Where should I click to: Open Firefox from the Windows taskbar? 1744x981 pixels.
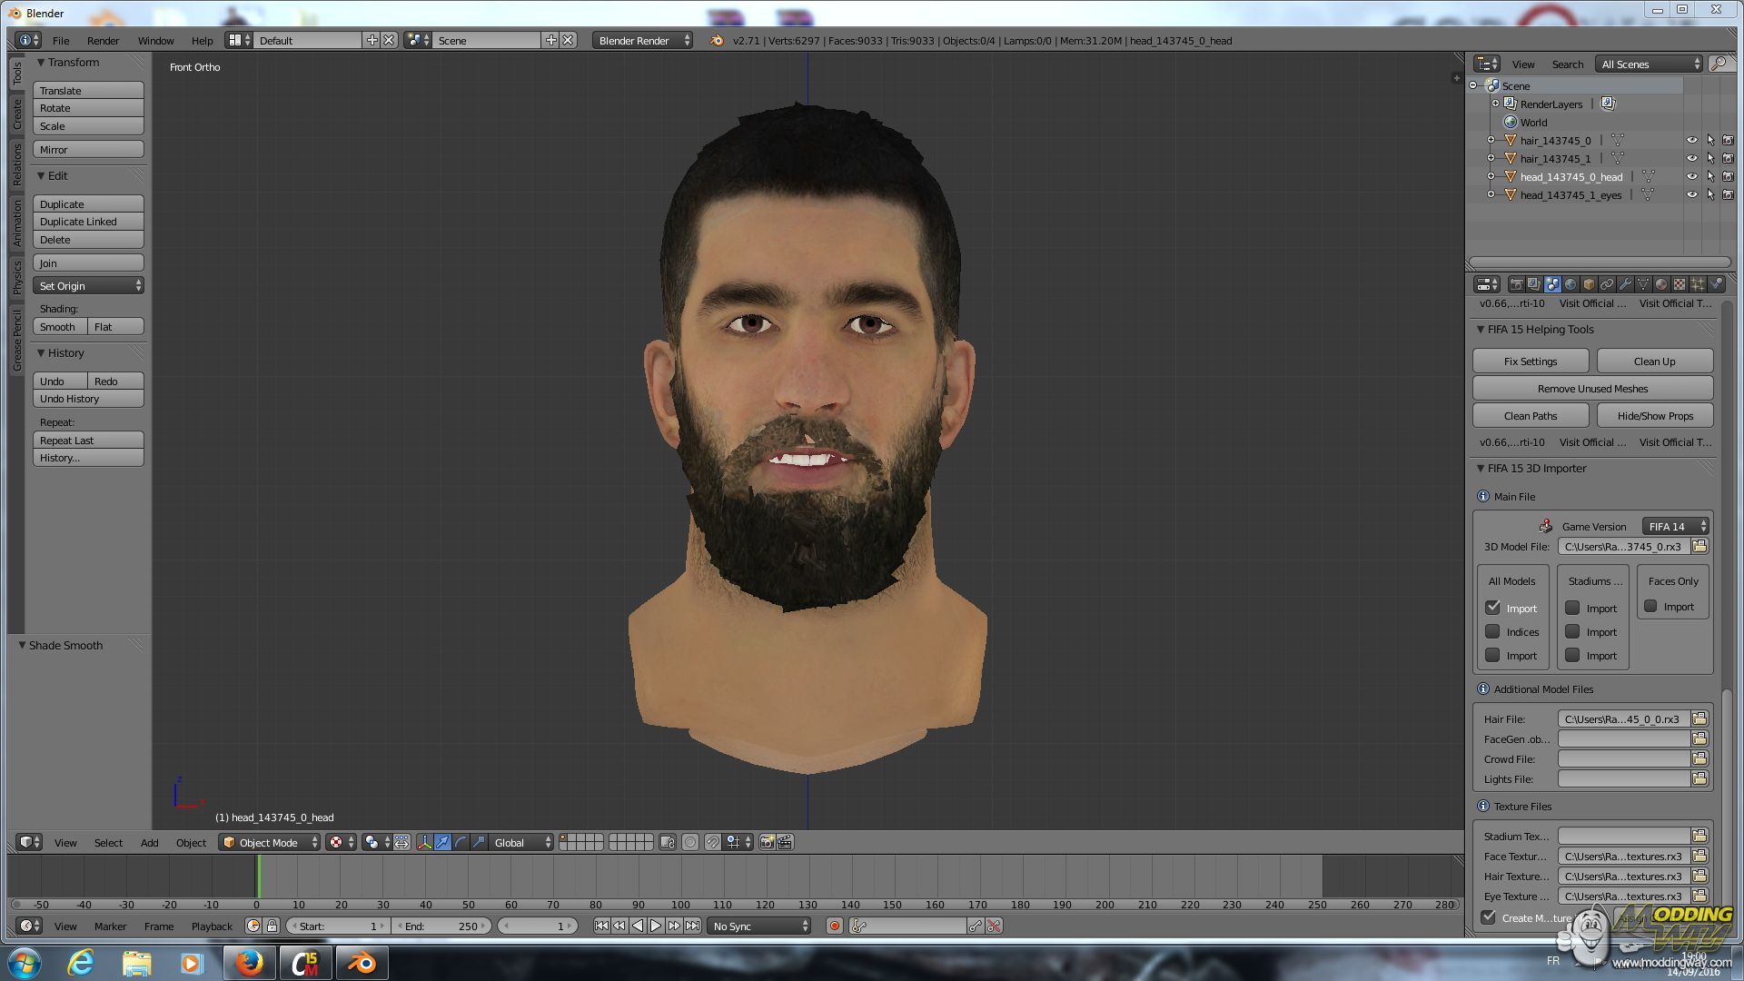point(249,963)
